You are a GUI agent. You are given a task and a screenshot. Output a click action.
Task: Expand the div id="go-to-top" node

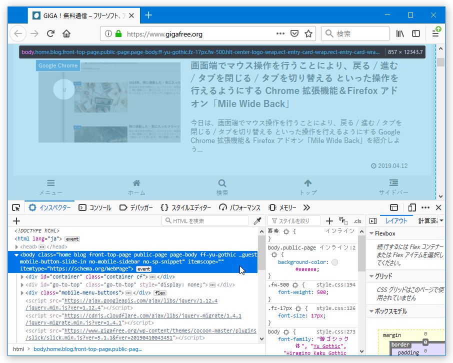coord(22,285)
